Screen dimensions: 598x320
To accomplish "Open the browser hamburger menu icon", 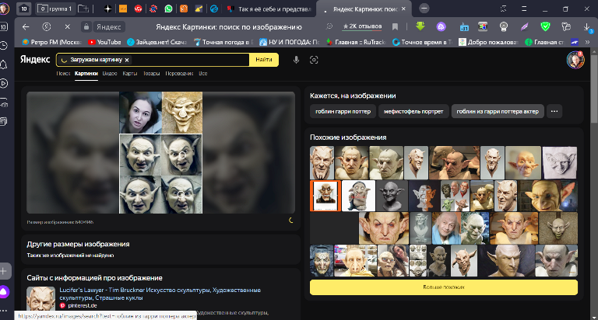I will (x=524, y=9).
